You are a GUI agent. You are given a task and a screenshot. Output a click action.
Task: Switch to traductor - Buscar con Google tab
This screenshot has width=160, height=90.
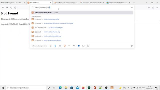(92, 3)
